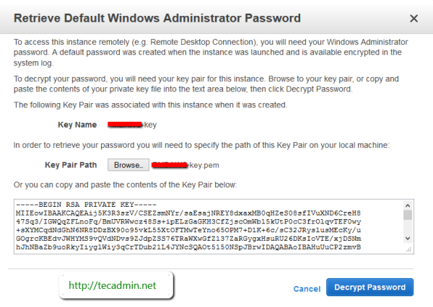Click the Key Pair Path label
433x307 pixels.
[x=71, y=165]
